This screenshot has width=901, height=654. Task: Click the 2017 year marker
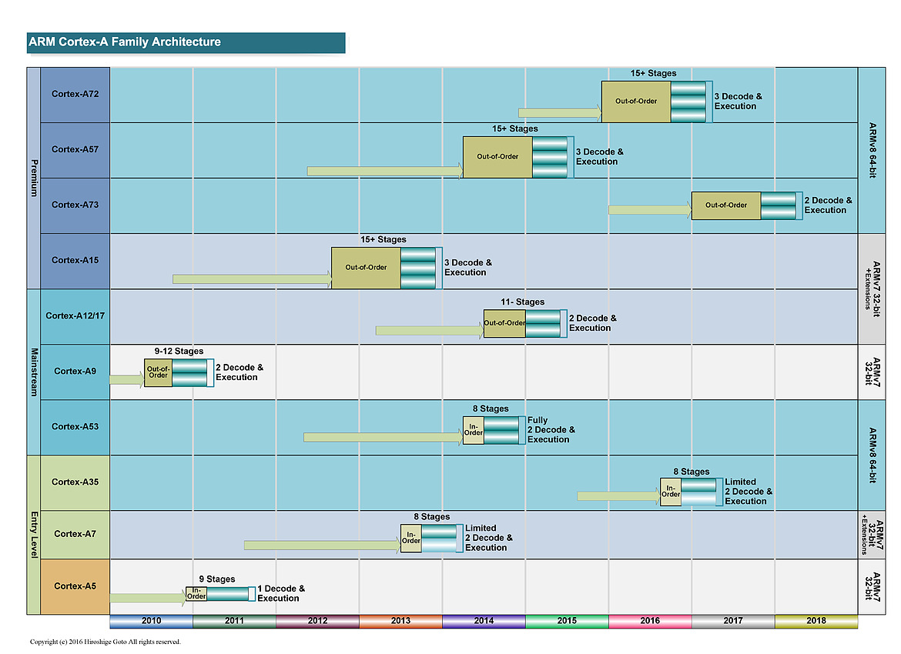click(x=733, y=621)
